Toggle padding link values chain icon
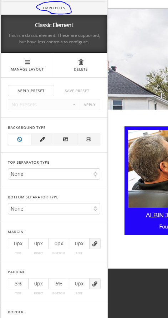The height and width of the screenshot is (318, 168). tap(95, 284)
